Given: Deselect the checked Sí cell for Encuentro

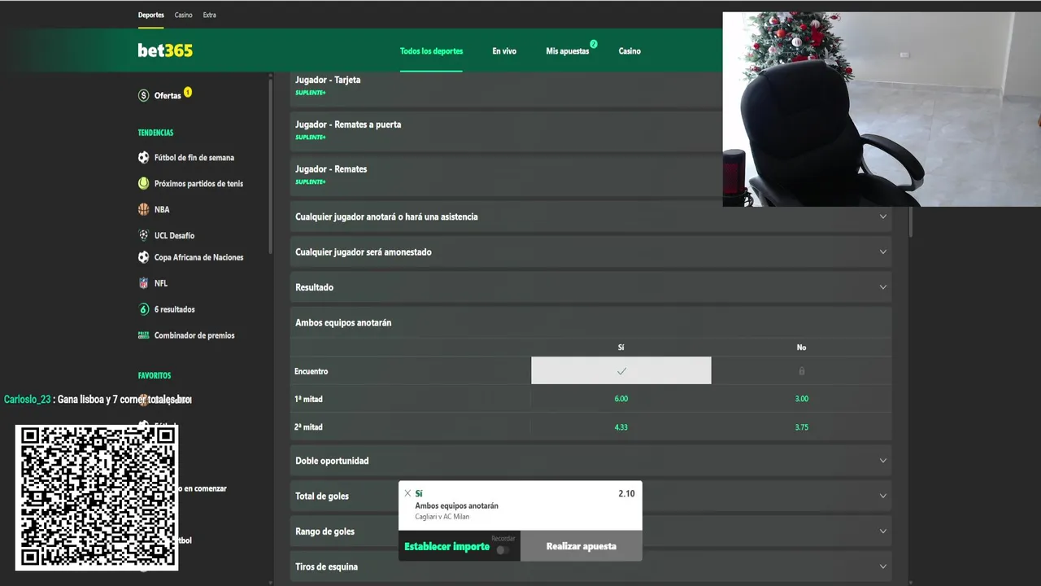Looking at the screenshot, I should 621,371.
